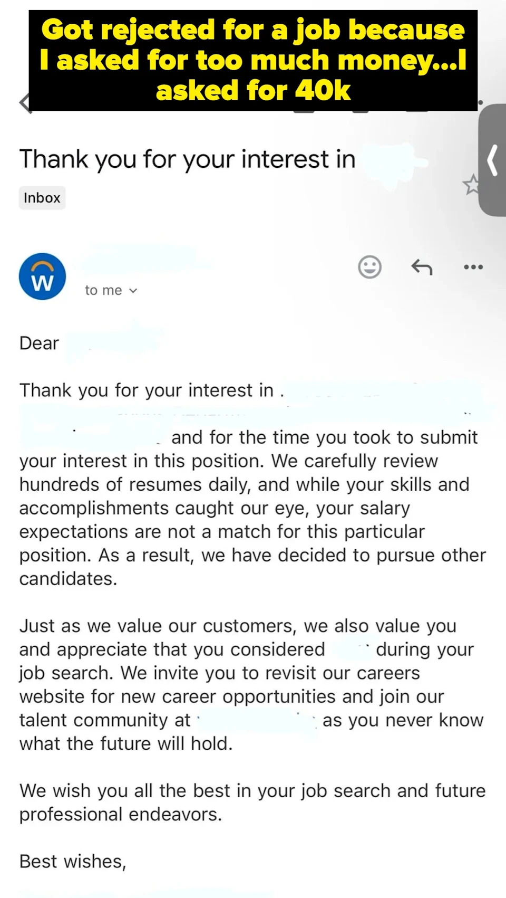Tap the "Just as we value our customers" paragraph
Viewport: 506px width, 898px height.
248,684
